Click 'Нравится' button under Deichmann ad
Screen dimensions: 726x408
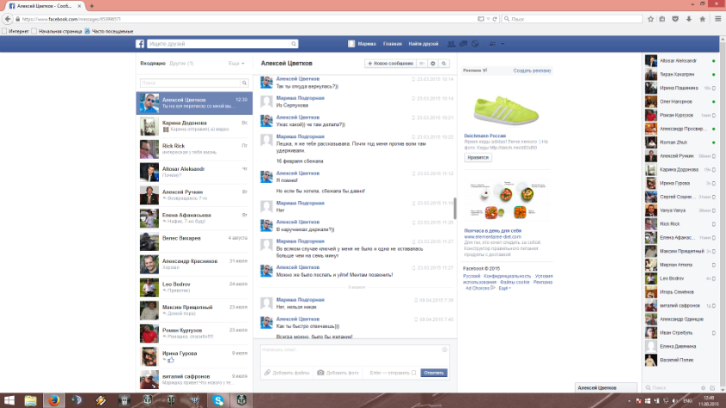pos(478,157)
